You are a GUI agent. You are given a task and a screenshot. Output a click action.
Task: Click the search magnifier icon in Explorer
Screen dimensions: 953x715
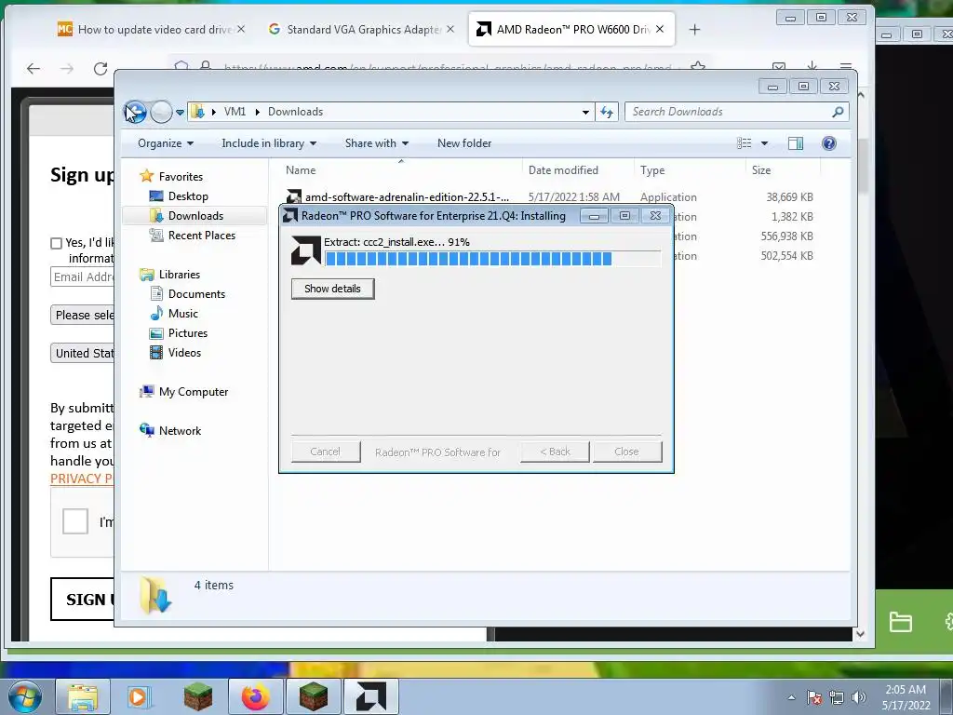(839, 112)
